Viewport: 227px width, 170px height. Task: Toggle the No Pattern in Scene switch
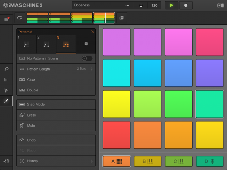[87, 58]
